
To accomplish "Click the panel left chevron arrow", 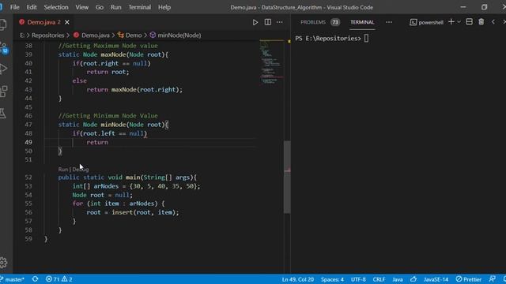I will 493,21.
